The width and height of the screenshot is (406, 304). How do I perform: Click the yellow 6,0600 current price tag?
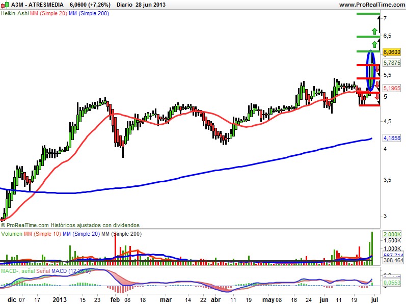click(392, 52)
